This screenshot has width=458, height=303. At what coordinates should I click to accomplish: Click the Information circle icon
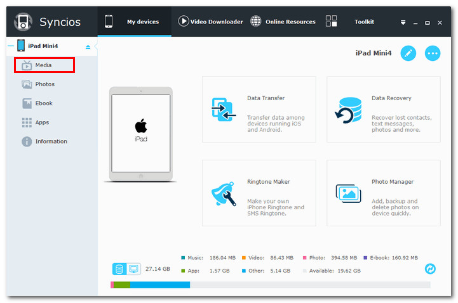pyautogui.click(x=27, y=141)
